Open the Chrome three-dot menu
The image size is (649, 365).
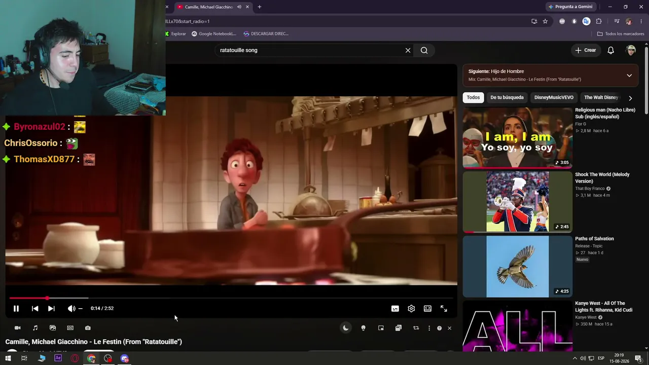(x=641, y=21)
